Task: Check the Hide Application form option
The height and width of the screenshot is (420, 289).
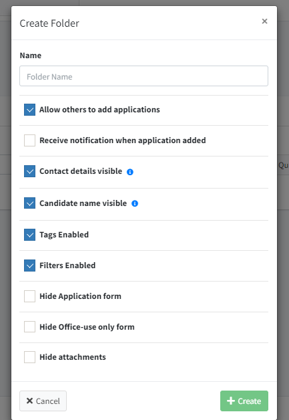Action: [29, 296]
